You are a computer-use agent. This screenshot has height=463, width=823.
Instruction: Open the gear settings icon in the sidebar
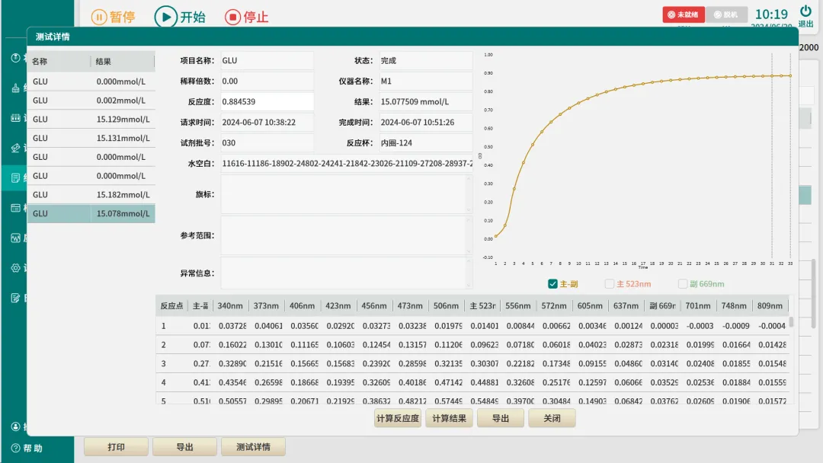[x=16, y=268]
